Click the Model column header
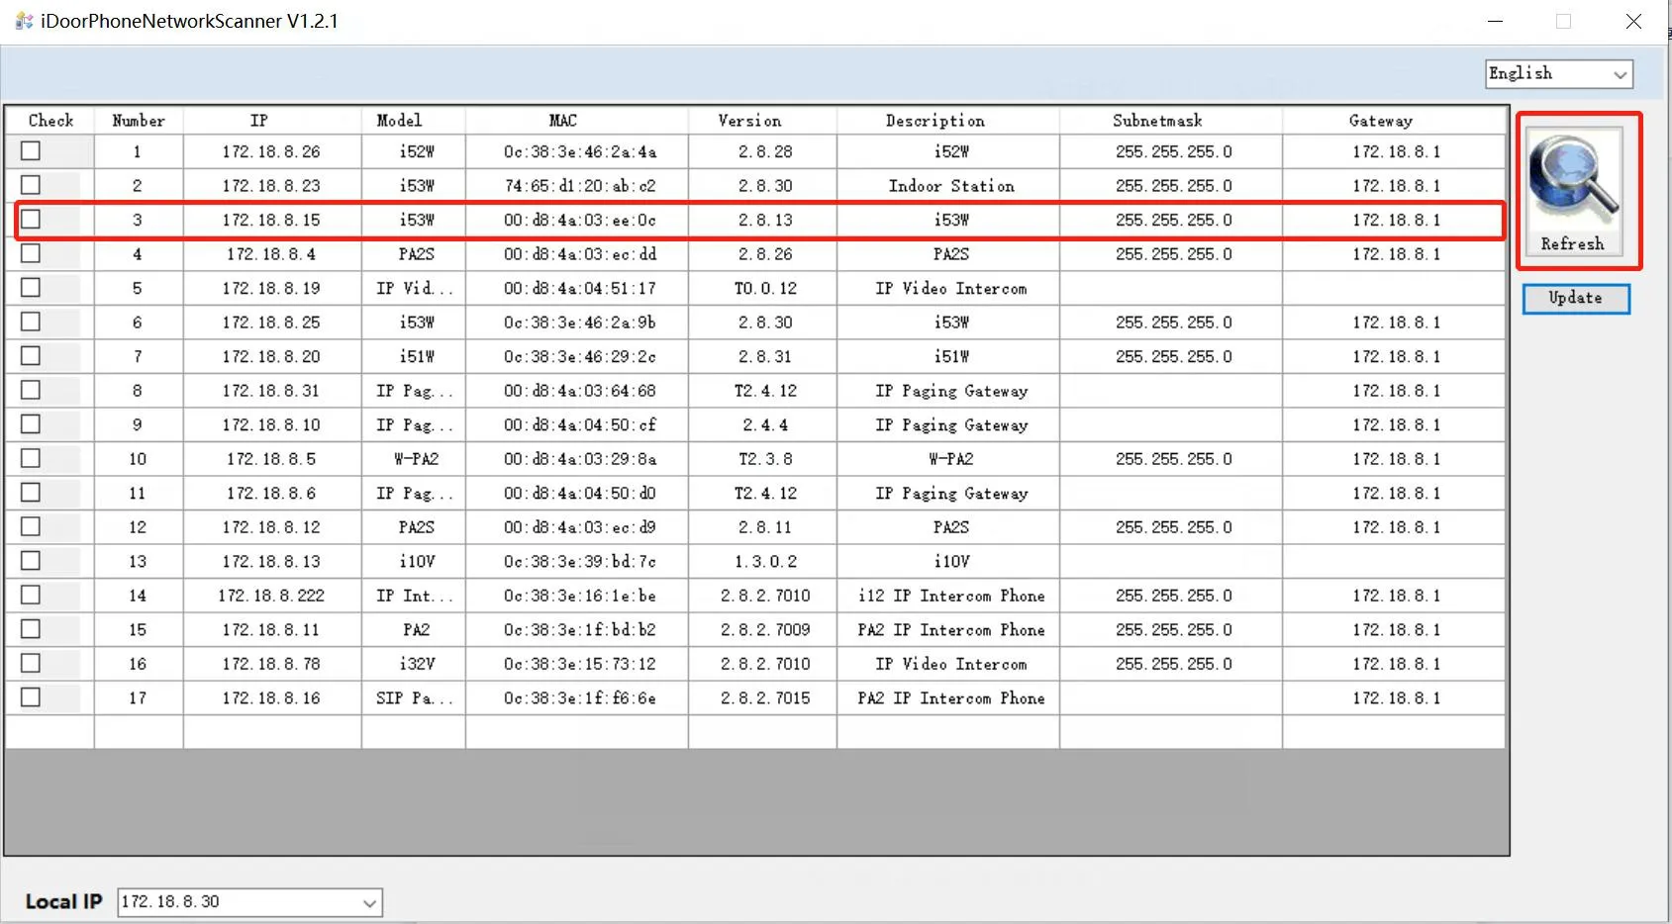This screenshot has width=1672, height=924. coord(399,120)
